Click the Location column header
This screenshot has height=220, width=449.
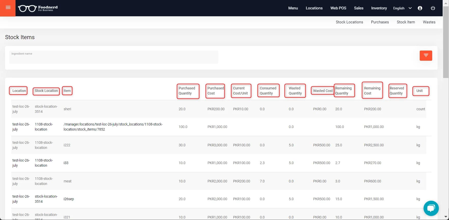(19, 91)
